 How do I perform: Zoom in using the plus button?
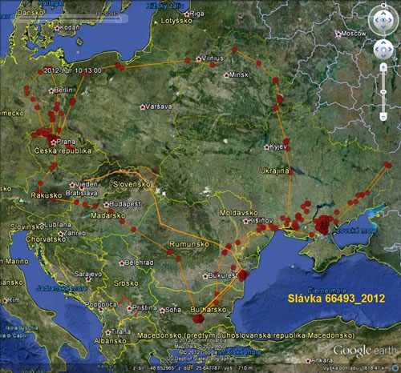coord(383,67)
